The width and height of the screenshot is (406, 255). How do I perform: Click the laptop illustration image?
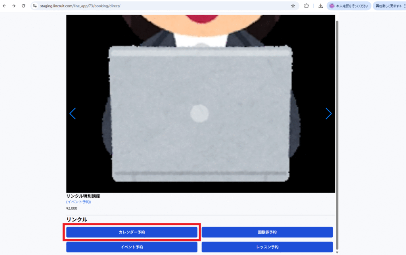(x=200, y=104)
